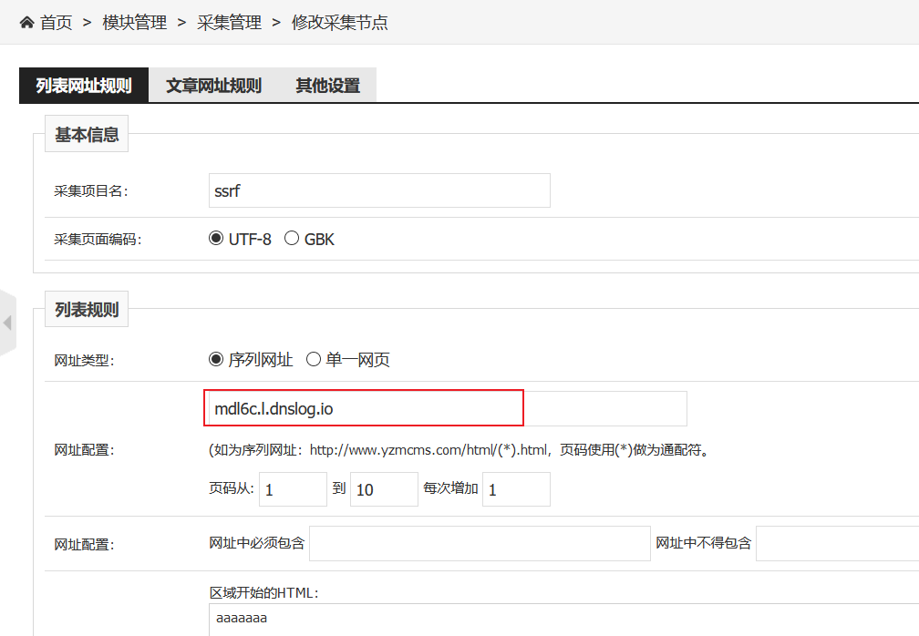
Task: Click the 采集项目名 input containing ssrf
Action: (x=379, y=190)
